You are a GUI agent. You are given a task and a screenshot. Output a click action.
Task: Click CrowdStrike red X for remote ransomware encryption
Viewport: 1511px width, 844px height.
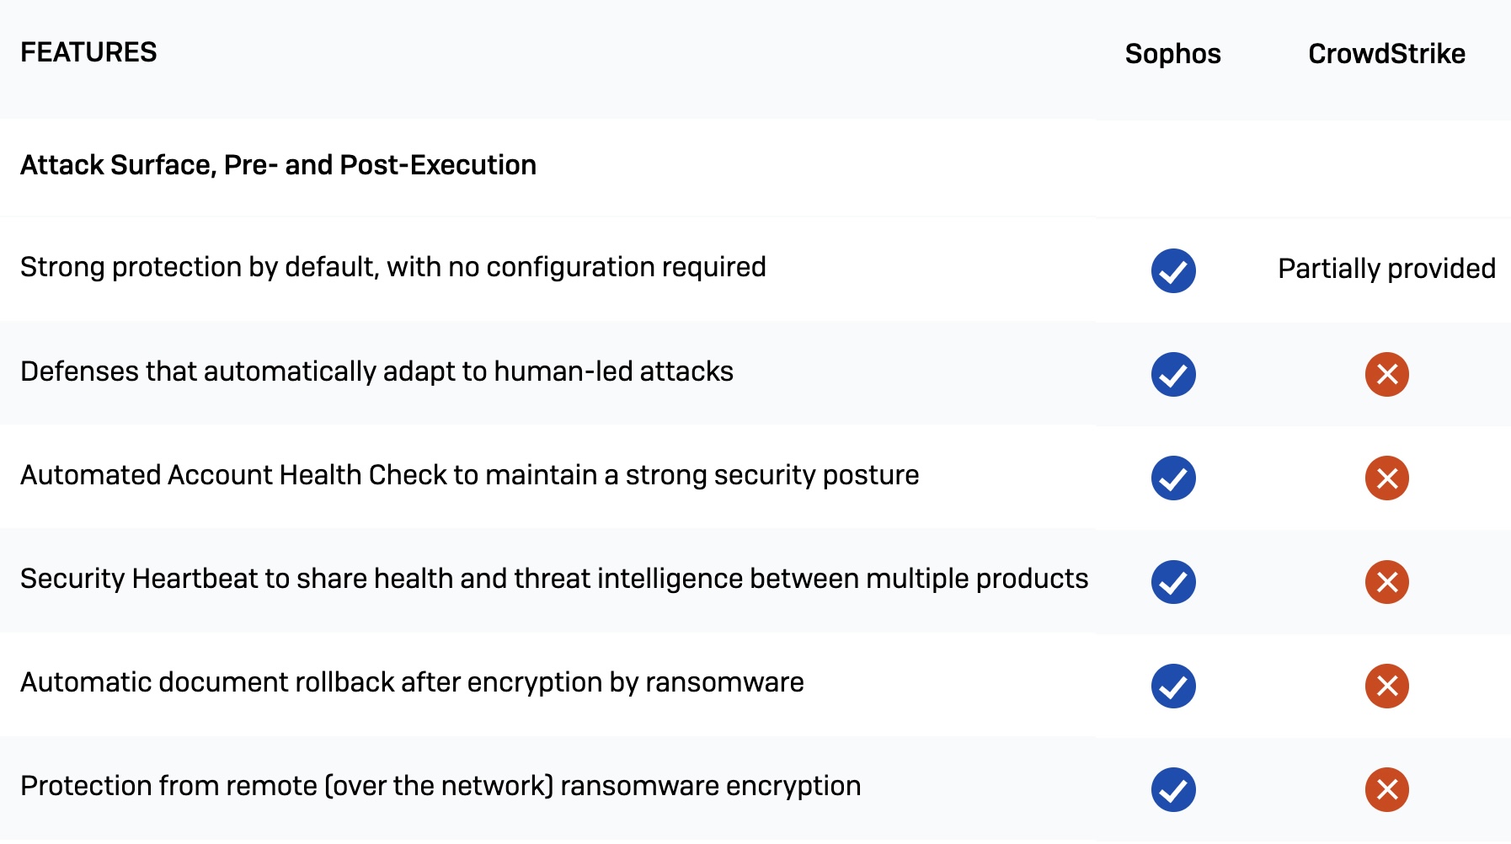1387,789
